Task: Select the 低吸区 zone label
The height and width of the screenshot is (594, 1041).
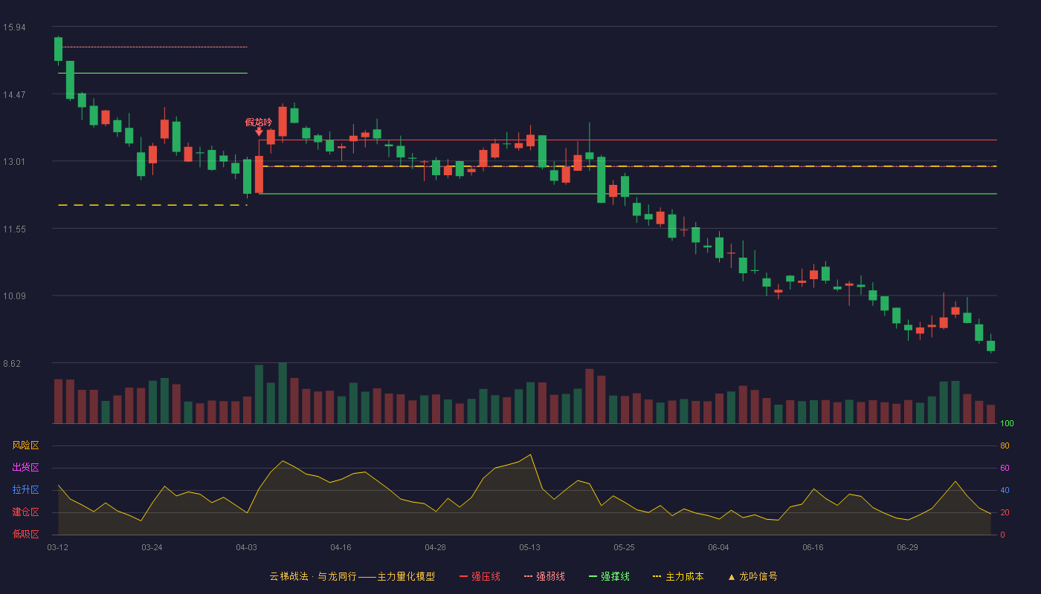Action: click(25, 535)
